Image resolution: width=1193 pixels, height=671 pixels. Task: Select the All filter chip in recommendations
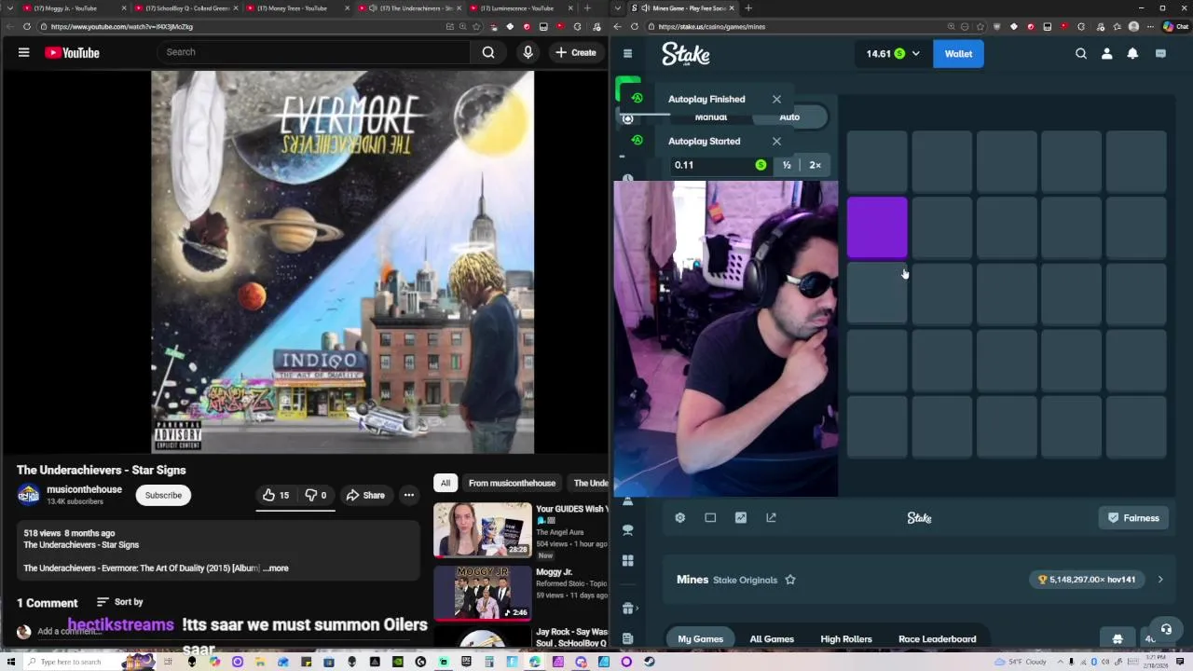coord(446,483)
